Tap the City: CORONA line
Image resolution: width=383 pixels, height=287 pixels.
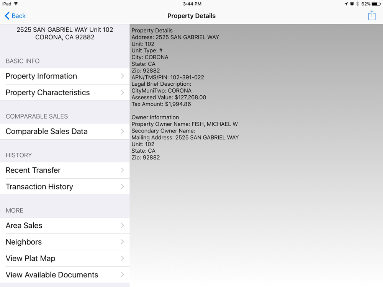pos(150,57)
